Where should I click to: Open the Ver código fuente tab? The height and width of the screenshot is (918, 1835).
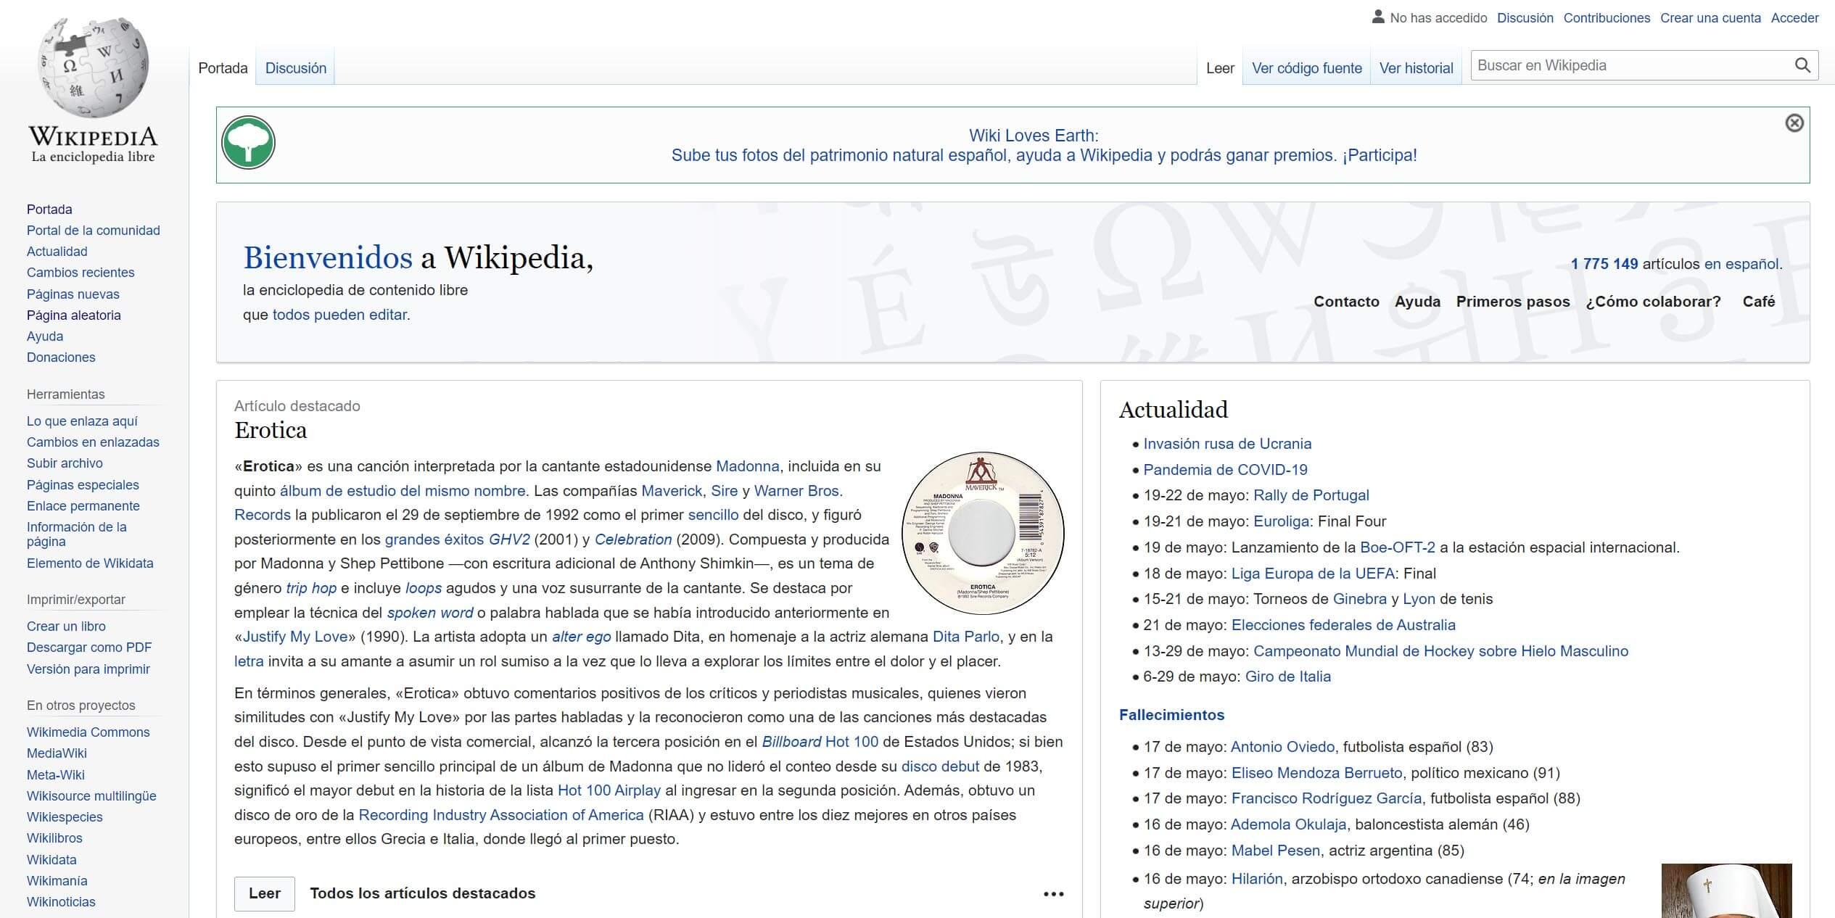coord(1307,68)
